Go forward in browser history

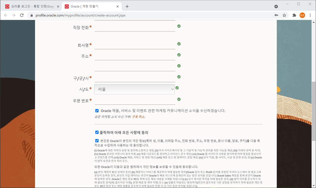click(13, 15)
